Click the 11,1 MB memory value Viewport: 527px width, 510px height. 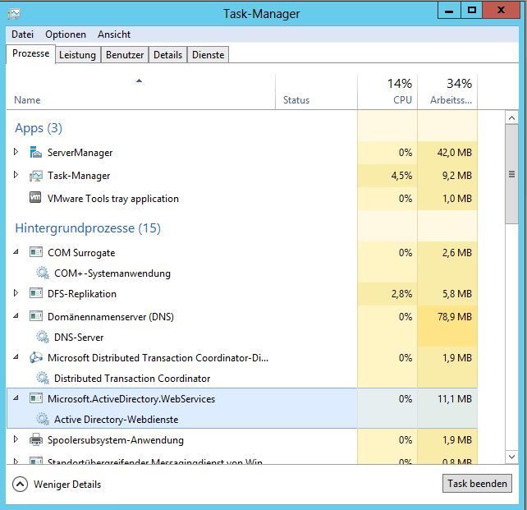point(455,399)
